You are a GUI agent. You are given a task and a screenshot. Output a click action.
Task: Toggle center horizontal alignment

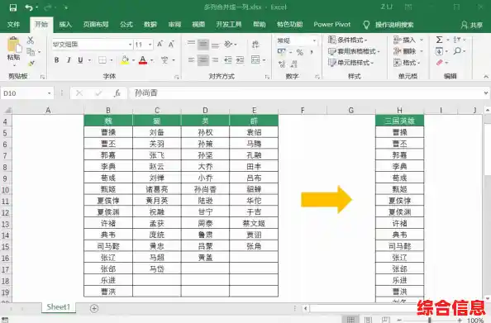click(x=203, y=59)
